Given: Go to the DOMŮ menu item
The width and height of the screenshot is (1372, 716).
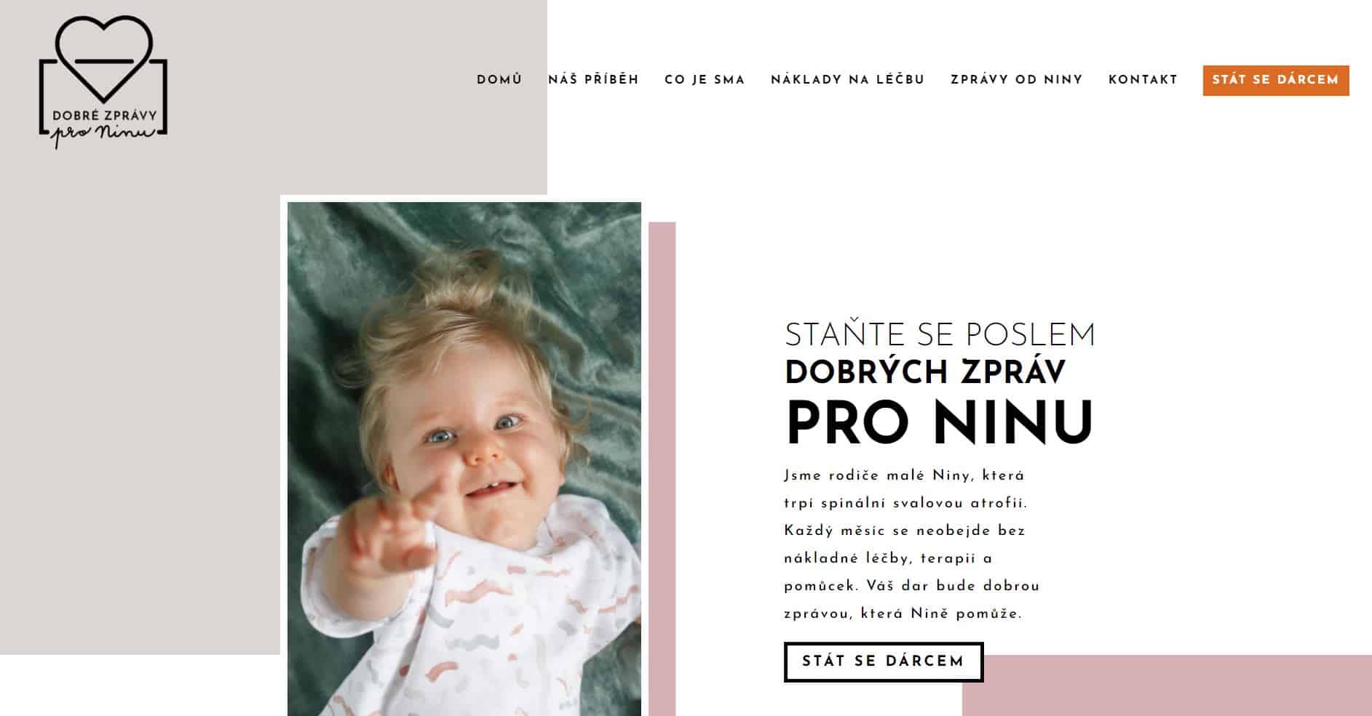Looking at the screenshot, I should click(499, 80).
